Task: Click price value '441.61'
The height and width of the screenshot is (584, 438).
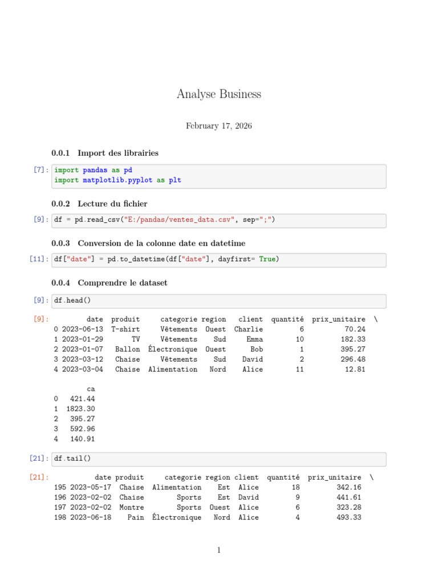Action: click(x=349, y=497)
